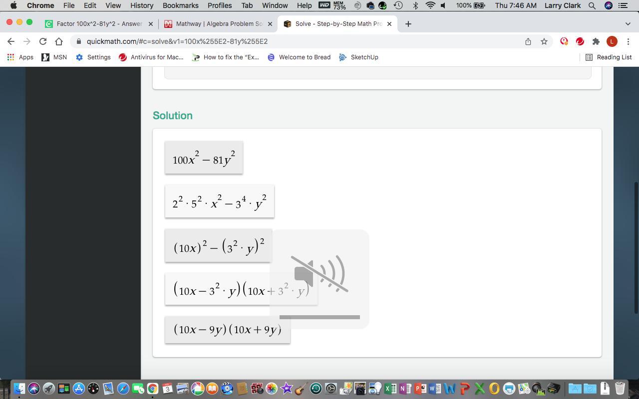The image size is (639, 399).
Task: Open the Reading List panel
Action: (x=609, y=57)
